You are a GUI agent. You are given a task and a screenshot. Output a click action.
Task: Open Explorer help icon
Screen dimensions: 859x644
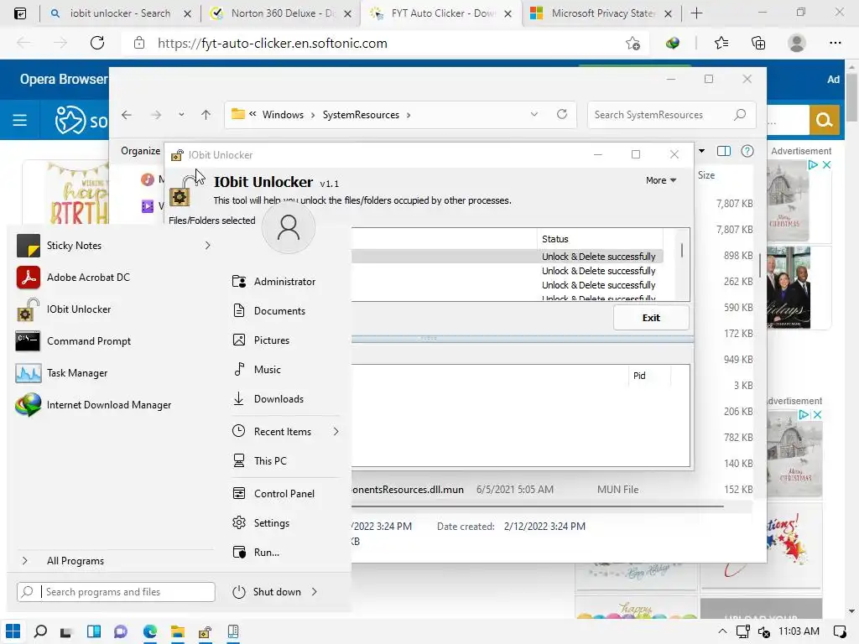point(747,151)
